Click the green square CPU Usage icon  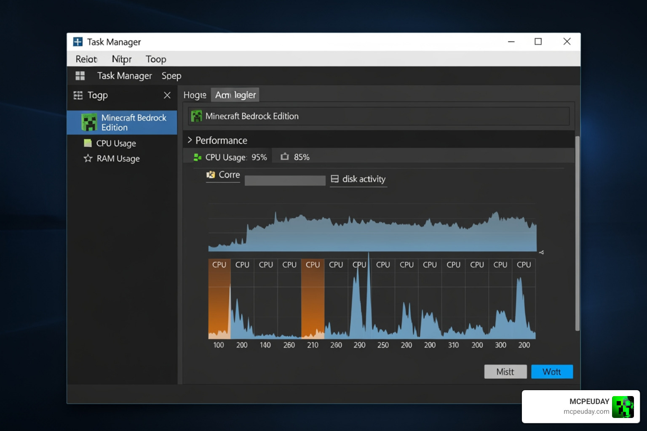88,143
